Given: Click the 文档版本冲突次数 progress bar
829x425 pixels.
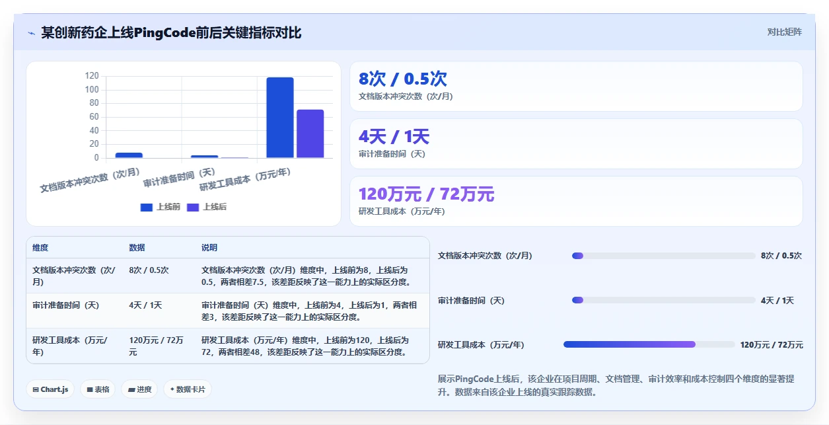Looking at the screenshot, I should tap(663, 256).
